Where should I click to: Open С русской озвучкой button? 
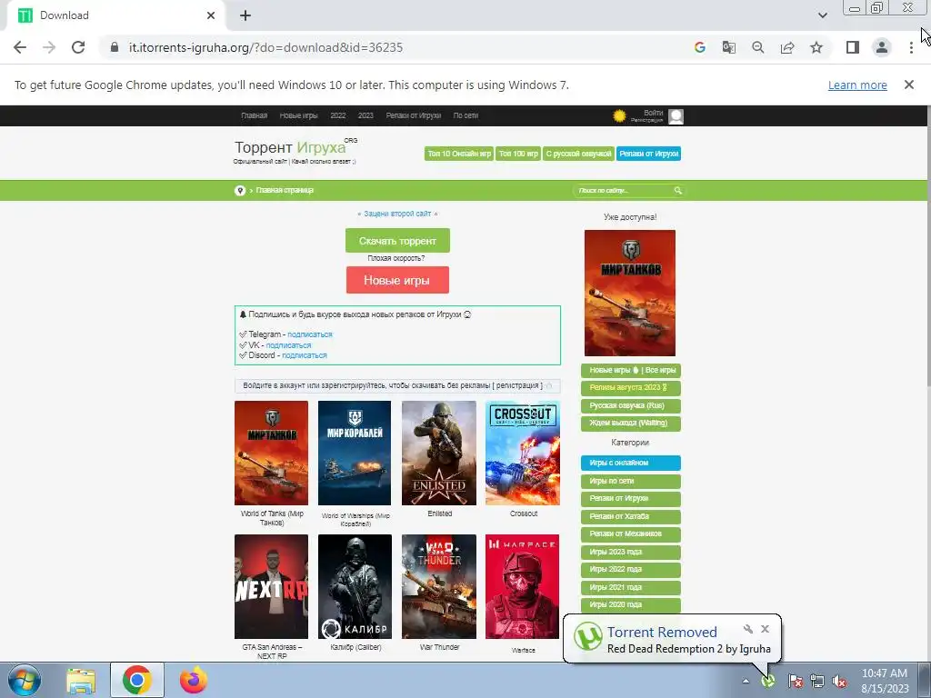tap(578, 154)
